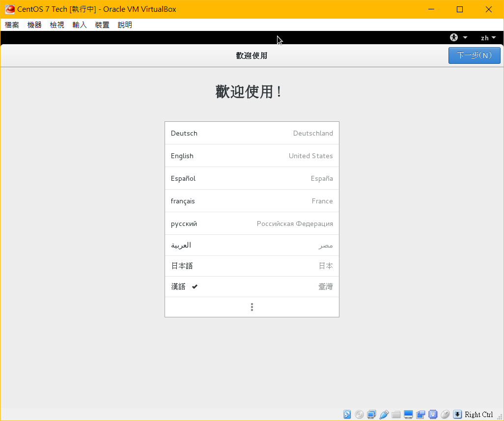Click the mouse integration status icon
This screenshot has width=504, height=421.
445,415
